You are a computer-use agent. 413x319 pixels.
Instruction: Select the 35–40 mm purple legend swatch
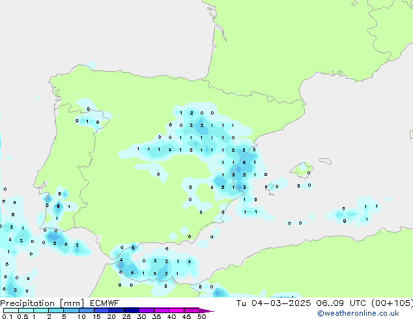(162, 311)
